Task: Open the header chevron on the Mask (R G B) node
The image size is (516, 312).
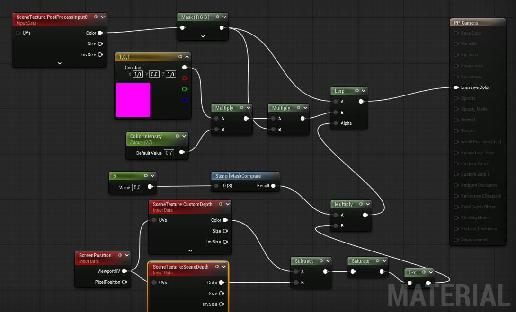Action: point(224,17)
